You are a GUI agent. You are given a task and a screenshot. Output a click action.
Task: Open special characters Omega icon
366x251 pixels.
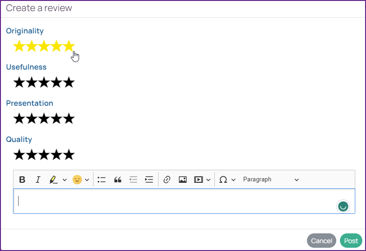(x=223, y=180)
